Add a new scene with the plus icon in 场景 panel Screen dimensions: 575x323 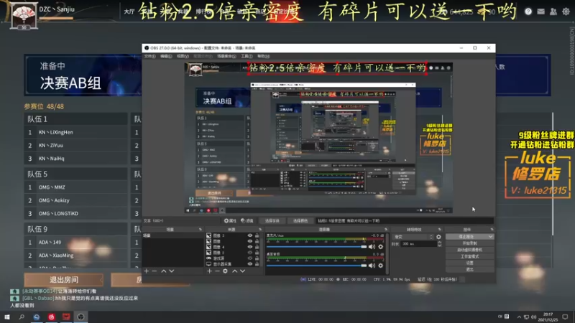[147, 271]
